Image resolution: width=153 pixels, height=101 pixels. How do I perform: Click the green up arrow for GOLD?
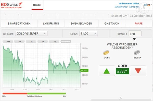(107, 71)
